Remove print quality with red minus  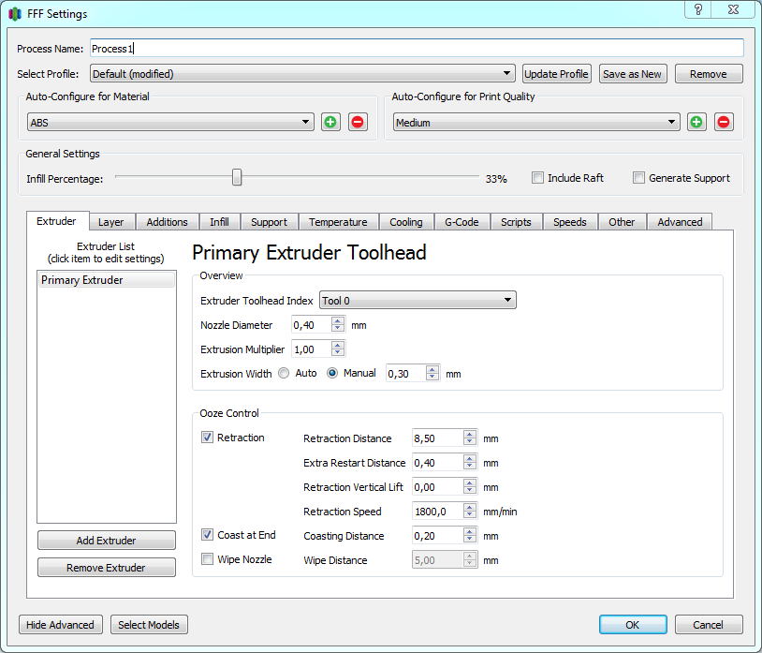click(x=724, y=122)
